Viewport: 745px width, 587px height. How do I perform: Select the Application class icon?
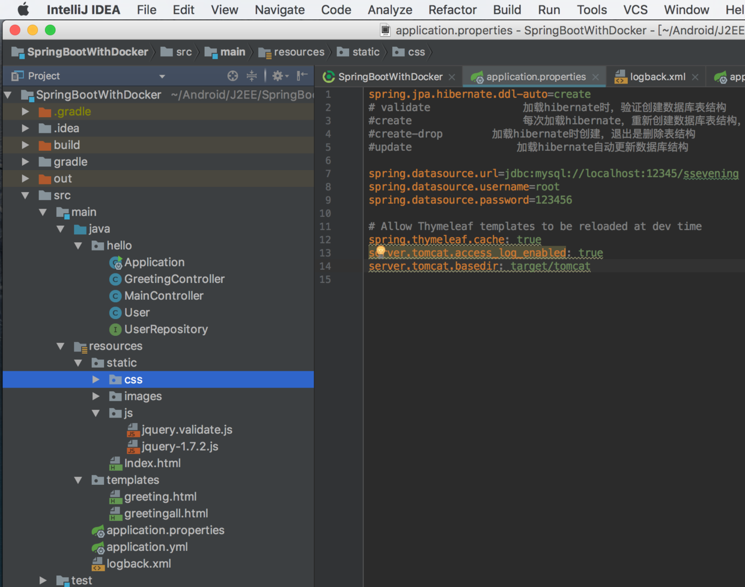click(115, 263)
